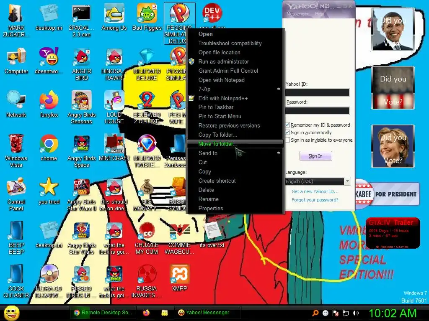429x321 pixels.
Task: Choose 'Troubleshoot compatibility' in context menu
Action: pos(235,43)
